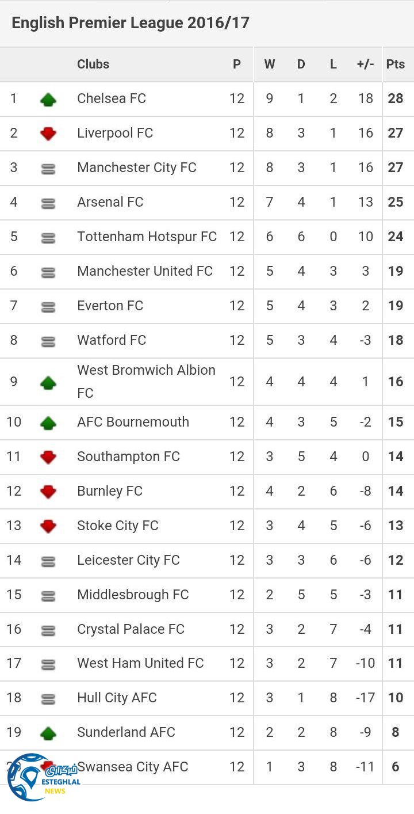Click the +/- goal difference header

pyautogui.click(x=365, y=64)
